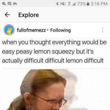The height and width of the screenshot is (110, 110).
Task: Tap the 3:16 PM clock
Action: click(x=99, y=4)
